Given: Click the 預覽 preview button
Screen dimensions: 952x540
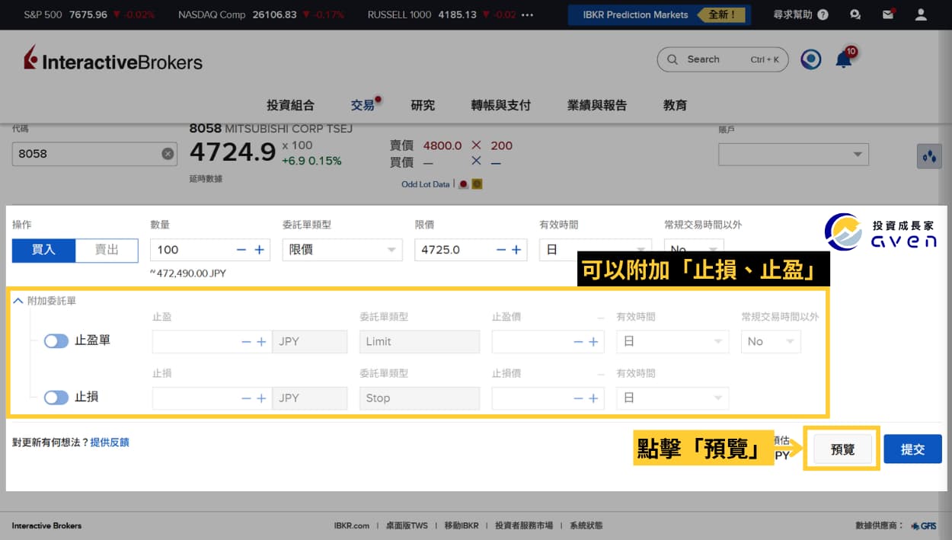Looking at the screenshot, I should coord(842,449).
